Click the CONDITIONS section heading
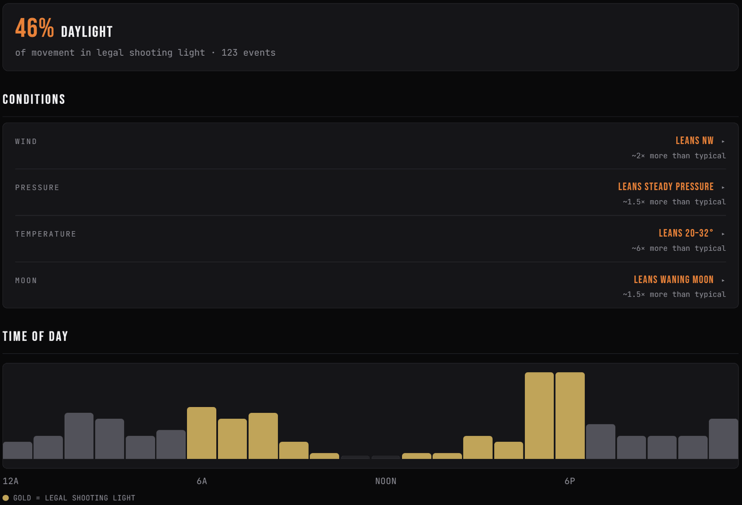 [34, 99]
